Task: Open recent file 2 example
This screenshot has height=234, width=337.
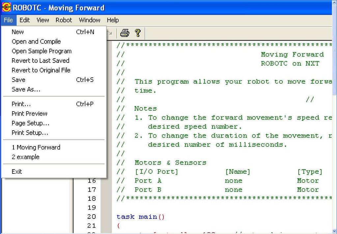Action: point(54,157)
